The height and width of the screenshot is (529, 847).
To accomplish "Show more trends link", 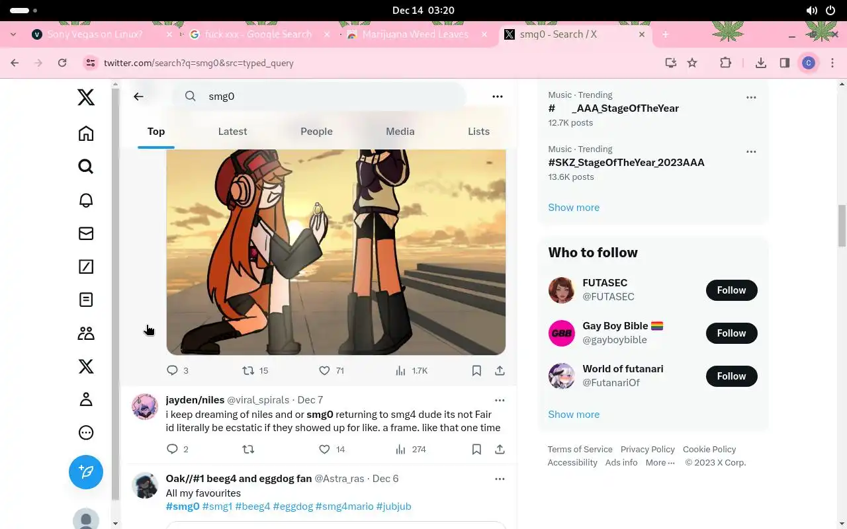I will 574,208.
